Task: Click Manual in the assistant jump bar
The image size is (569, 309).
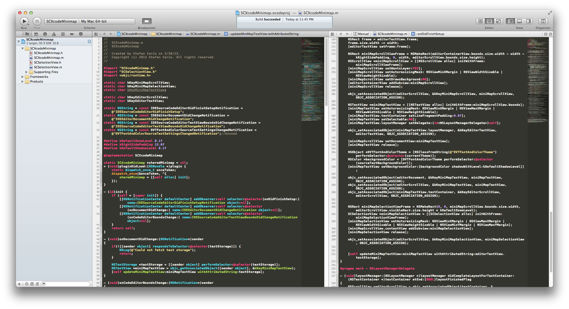Action: point(361,34)
